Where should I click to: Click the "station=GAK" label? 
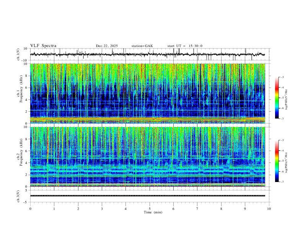click(x=142, y=46)
